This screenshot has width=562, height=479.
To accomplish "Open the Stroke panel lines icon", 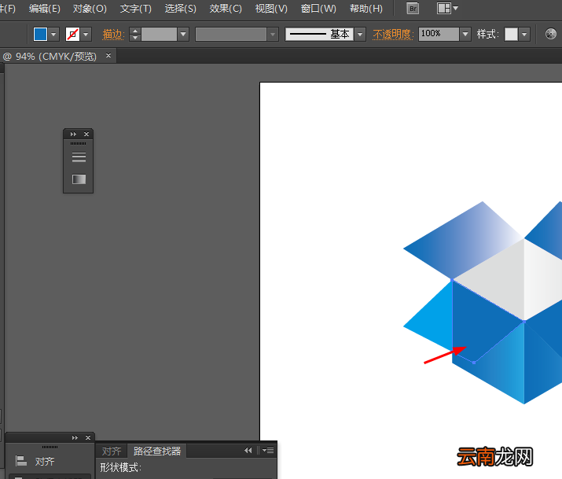I will 79,157.
